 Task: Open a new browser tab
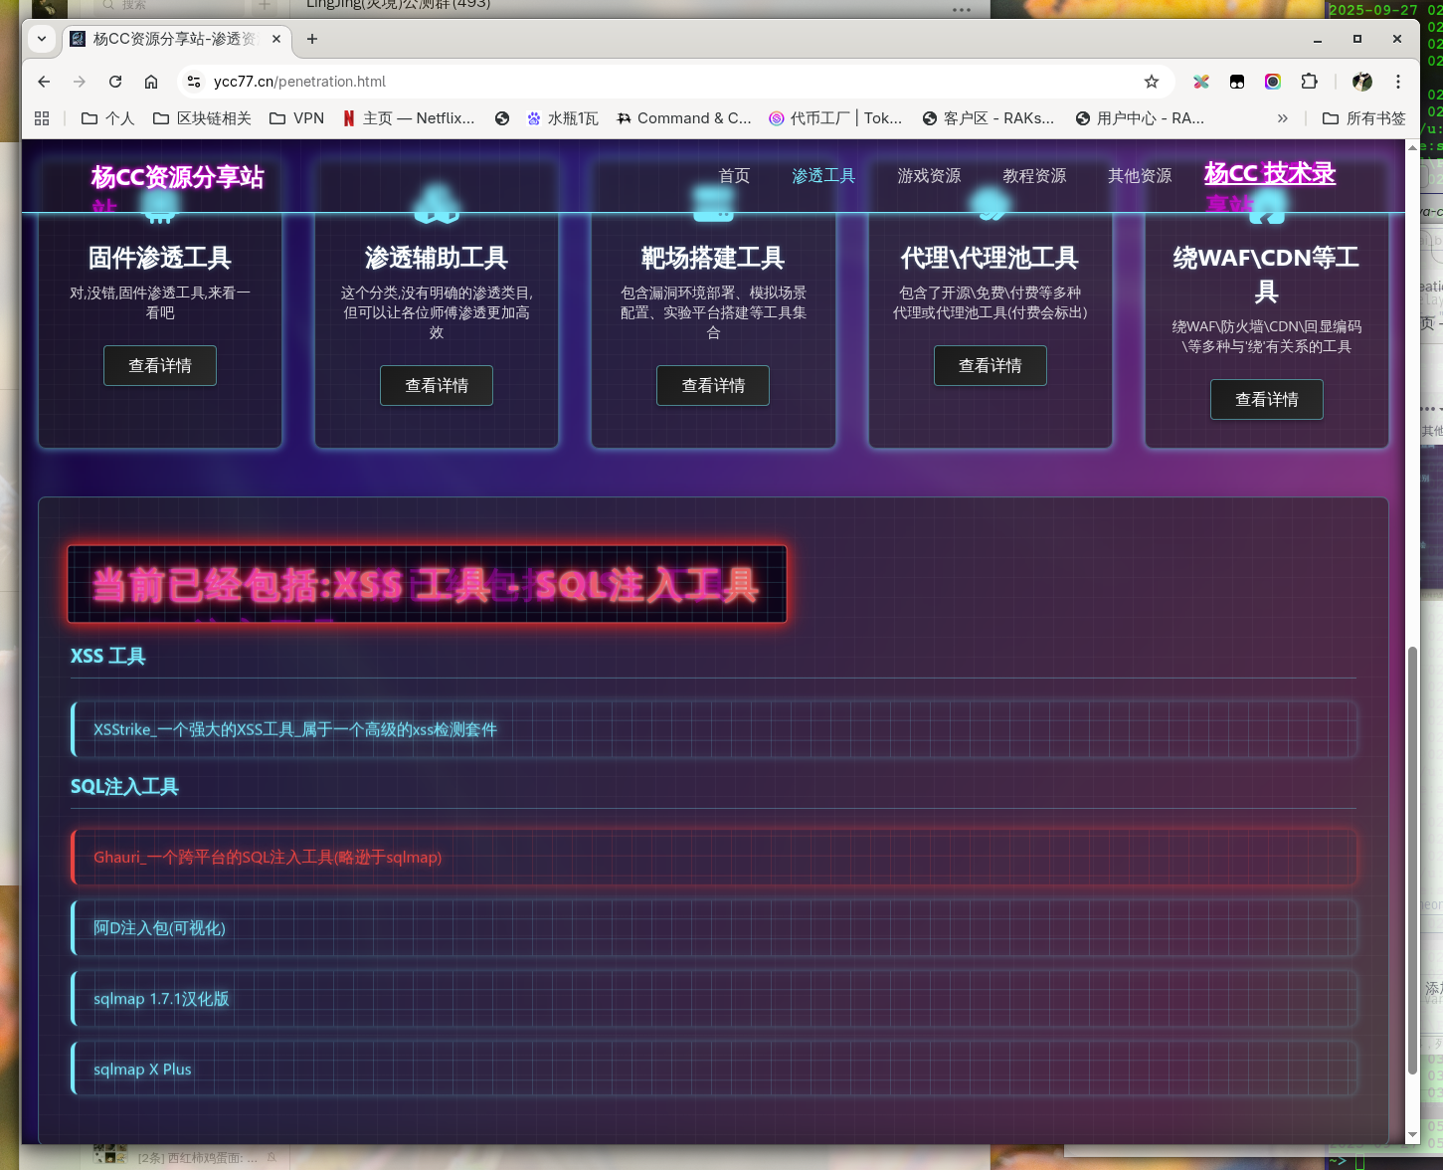[x=312, y=39]
